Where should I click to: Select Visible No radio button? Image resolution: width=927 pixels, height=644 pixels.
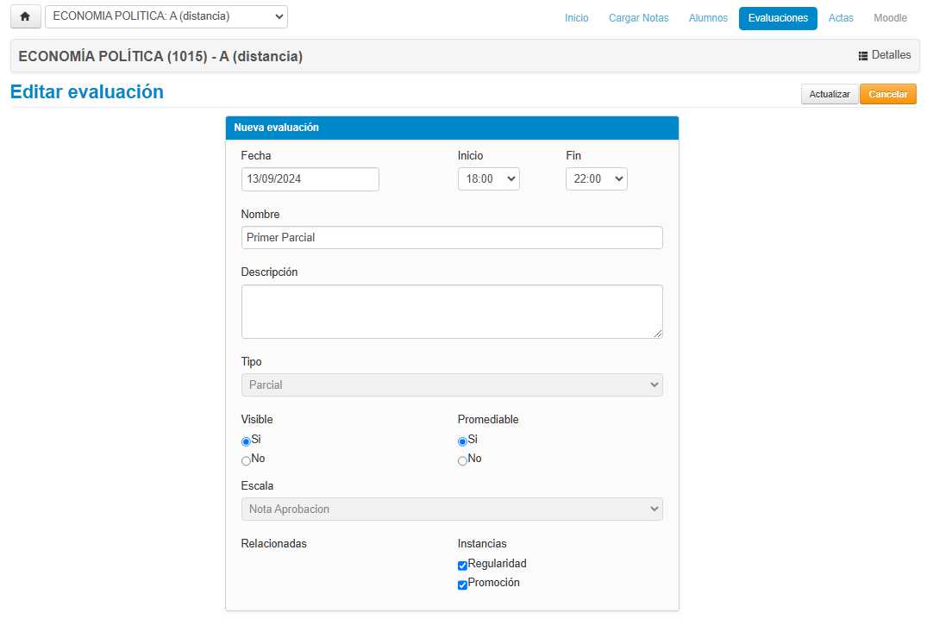(246, 461)
